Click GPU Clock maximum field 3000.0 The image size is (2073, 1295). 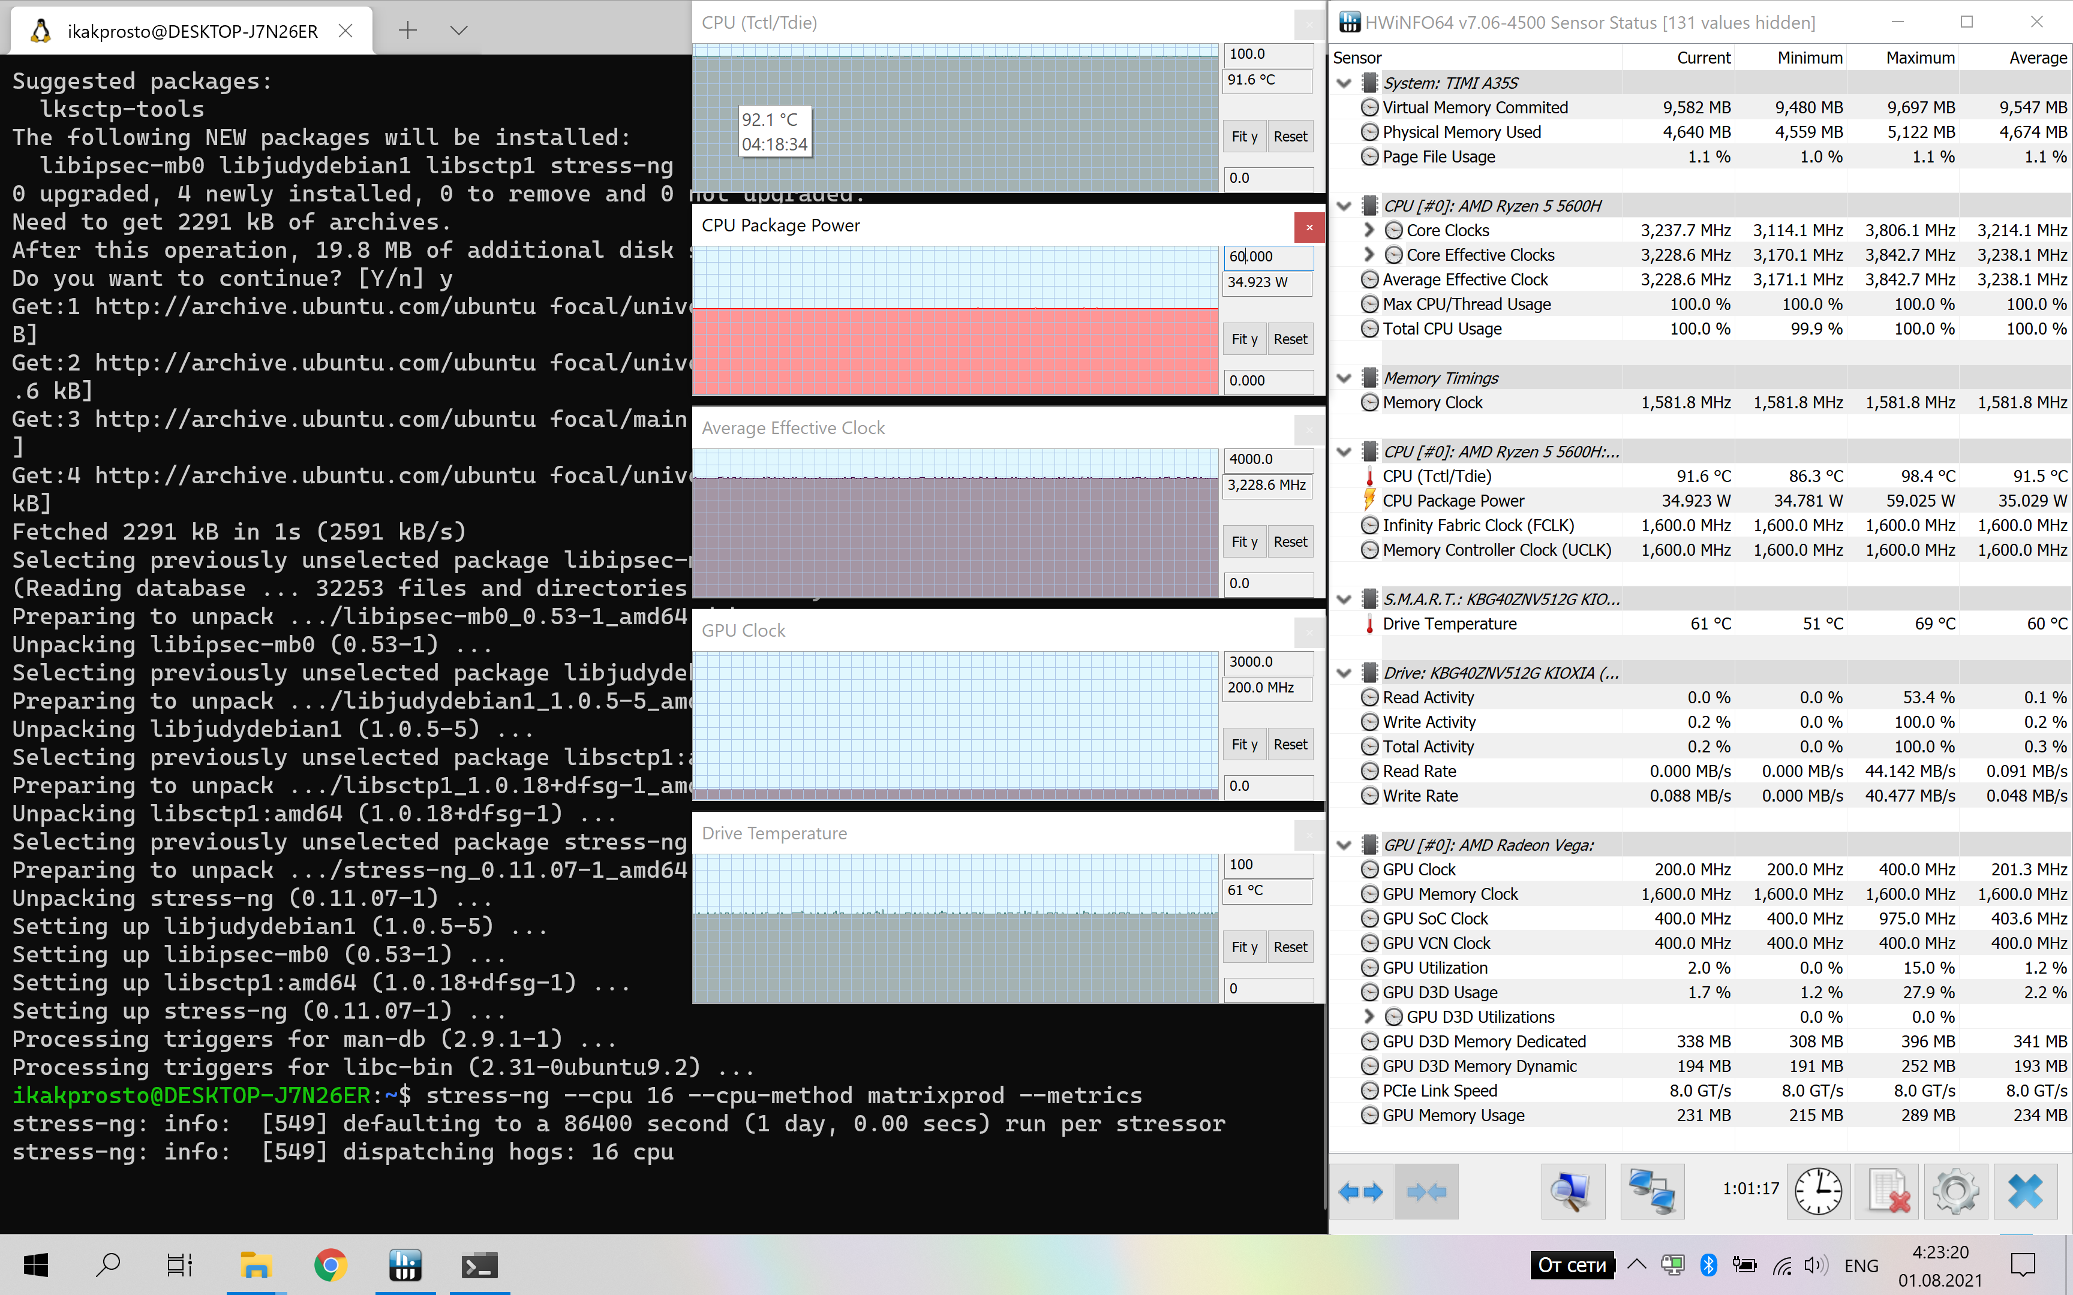pos(1268,662)
